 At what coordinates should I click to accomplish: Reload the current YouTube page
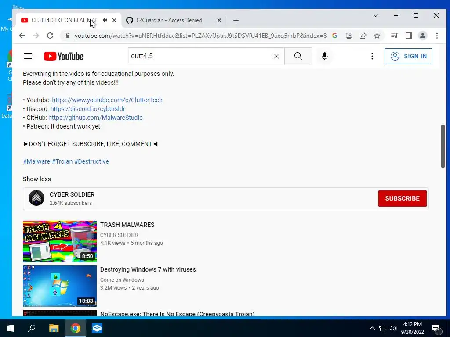click(x=50, y=36)
